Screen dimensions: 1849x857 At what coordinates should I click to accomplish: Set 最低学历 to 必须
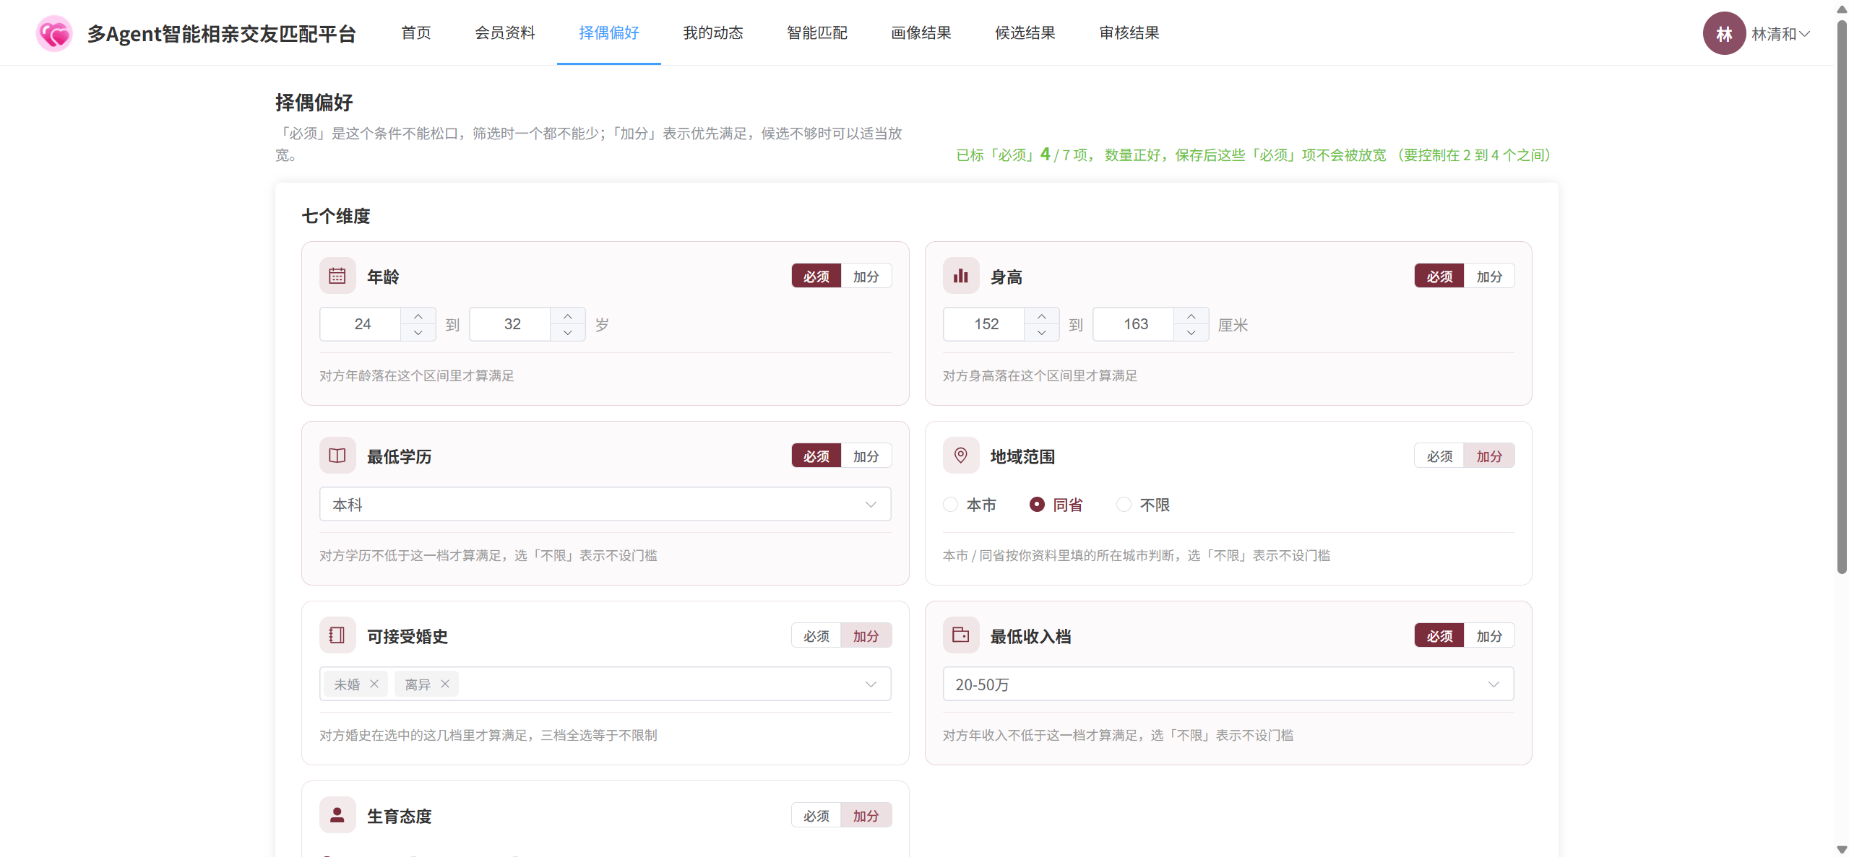(816, 456)
